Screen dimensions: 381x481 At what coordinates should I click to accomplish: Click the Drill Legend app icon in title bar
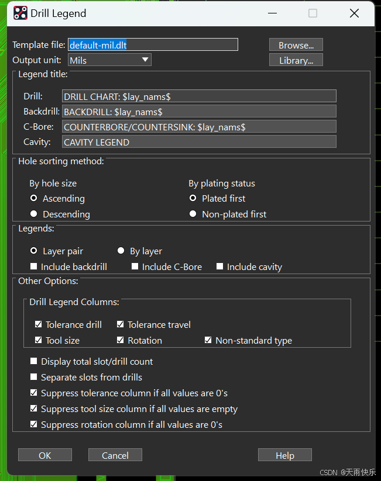click(20, 13)
